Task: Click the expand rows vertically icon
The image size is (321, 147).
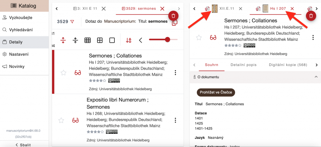Action: (63, 40)
